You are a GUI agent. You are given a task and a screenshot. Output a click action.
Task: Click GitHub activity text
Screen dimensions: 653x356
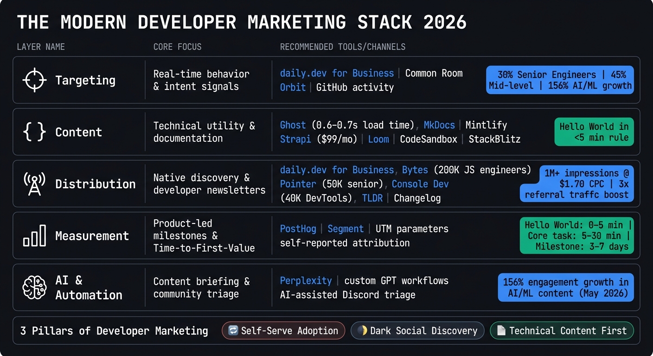[x=355, y=87]
